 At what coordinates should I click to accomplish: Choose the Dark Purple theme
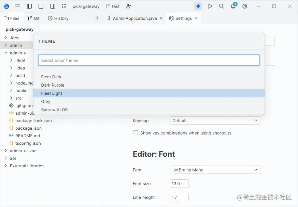click(149, 85)
